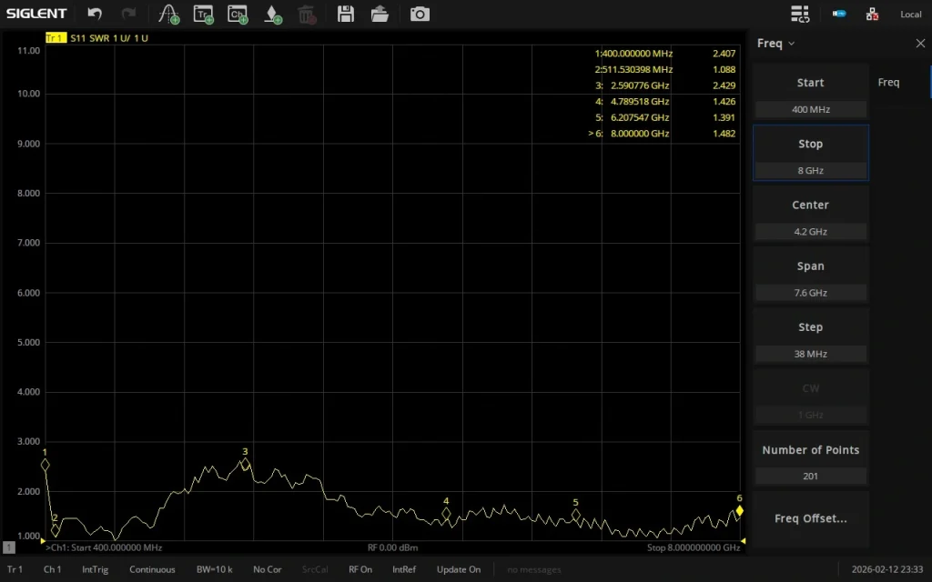This screenshot has height=582, width=932.
Task: Click the RF 0.00 dBm power label
Action: [393, 547]
